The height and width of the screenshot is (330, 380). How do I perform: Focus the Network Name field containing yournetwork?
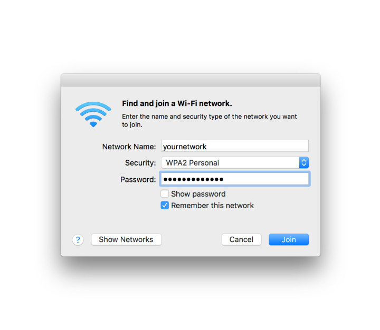pos(235,146)
